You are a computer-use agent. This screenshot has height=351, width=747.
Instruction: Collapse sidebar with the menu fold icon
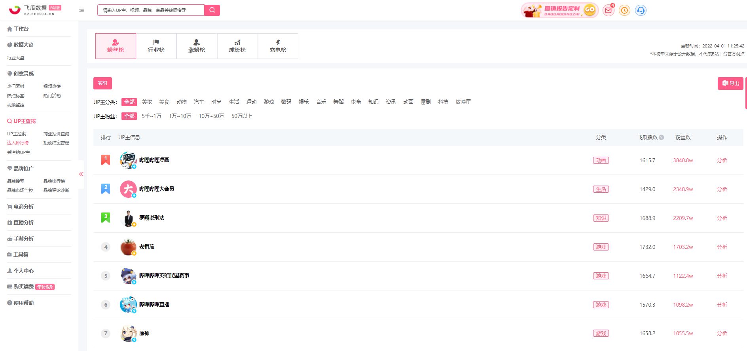pyautogui.click(x=82, y=10)
